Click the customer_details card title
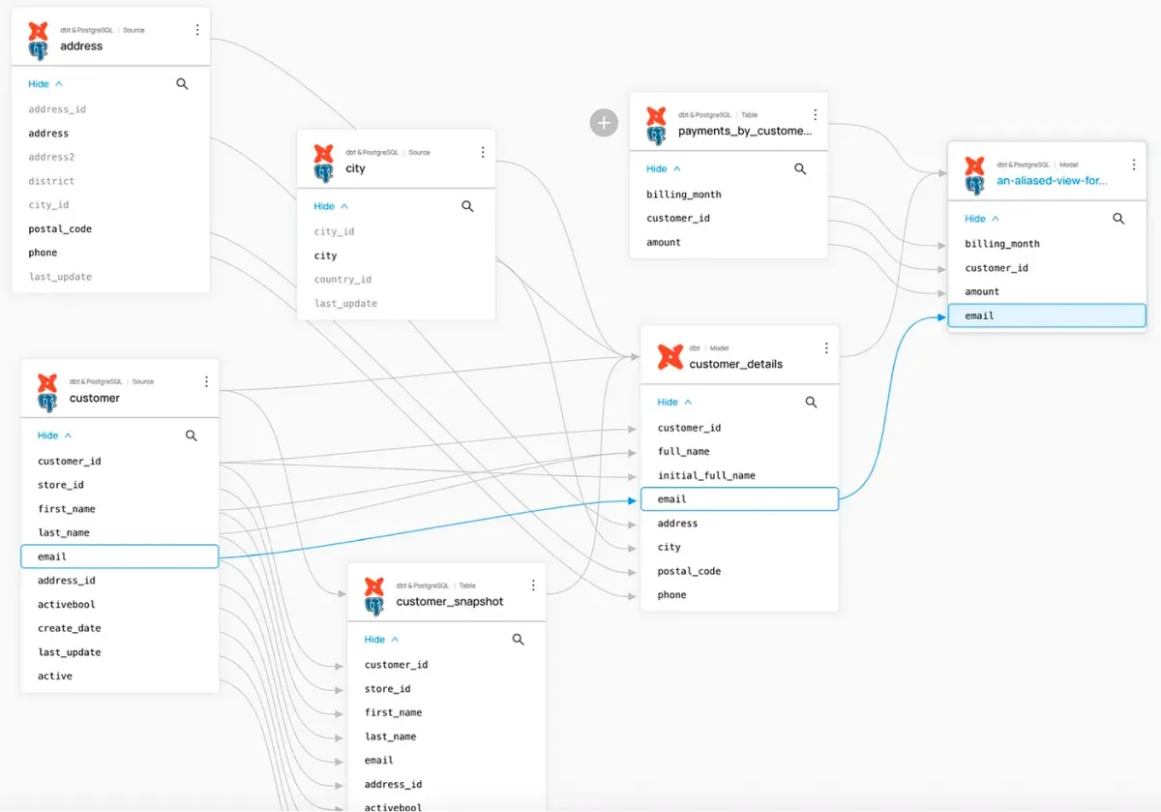 pyautogui.click(x=735, y=364)
